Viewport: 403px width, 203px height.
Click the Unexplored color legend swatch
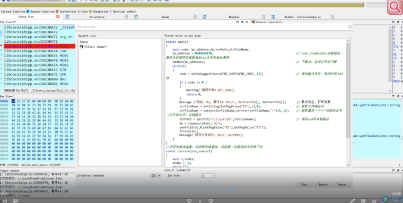[91, 12]
